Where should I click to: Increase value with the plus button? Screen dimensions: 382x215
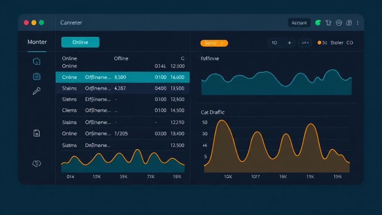click(x=289, y=43)
